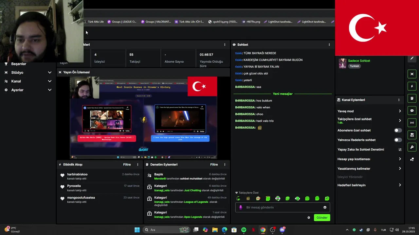Click the Gönder send button

[322, 218]
